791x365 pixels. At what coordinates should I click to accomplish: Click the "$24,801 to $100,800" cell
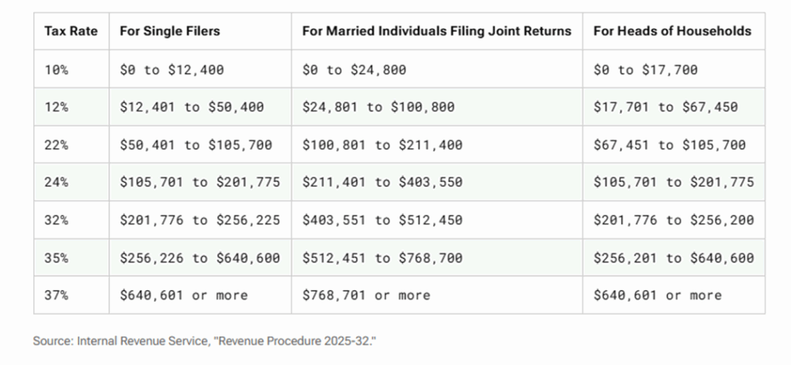pos(378,107)
